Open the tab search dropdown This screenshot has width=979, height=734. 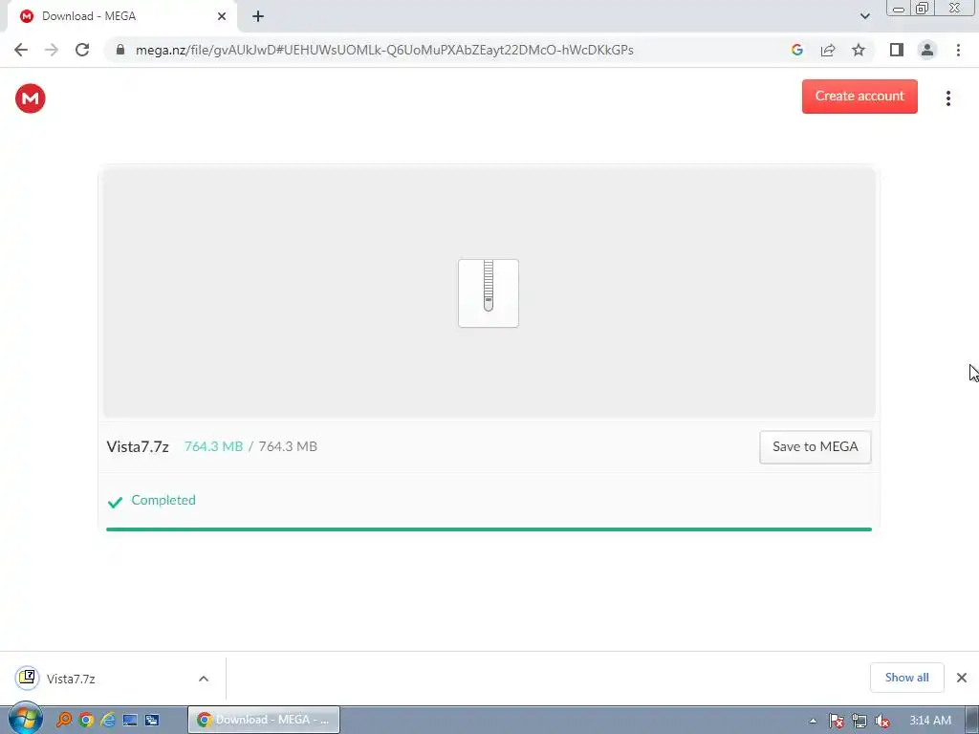click(864, 16)
